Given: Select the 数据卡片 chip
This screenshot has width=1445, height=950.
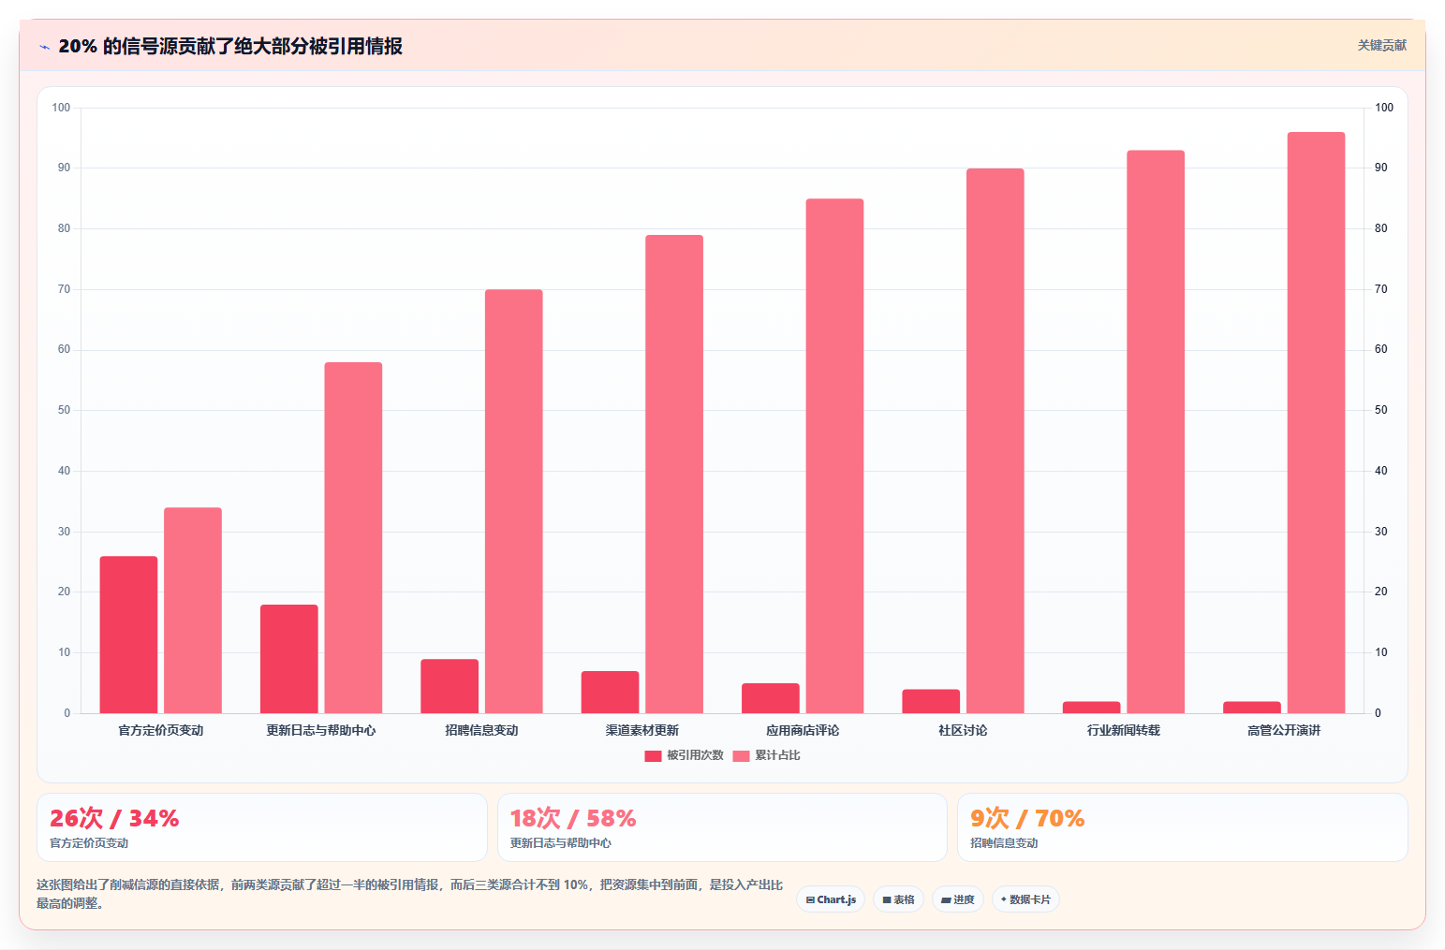Looking at the screenshot, I should point(1025,899).
